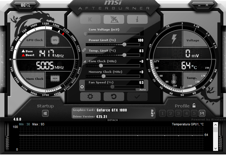Click the curve bars icon beside Core Clock
The width and height of the screenshot is (226, 155).
click(85, 62)
